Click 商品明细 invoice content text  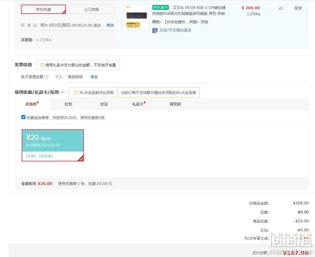click(75, 77)
